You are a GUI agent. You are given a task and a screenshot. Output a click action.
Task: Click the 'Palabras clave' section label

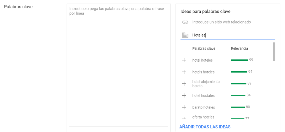pos(18,7)
